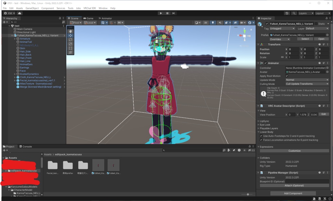333x201 pixels.
Task: Open the Undo History icon
Action: click(x=287, y=13)
